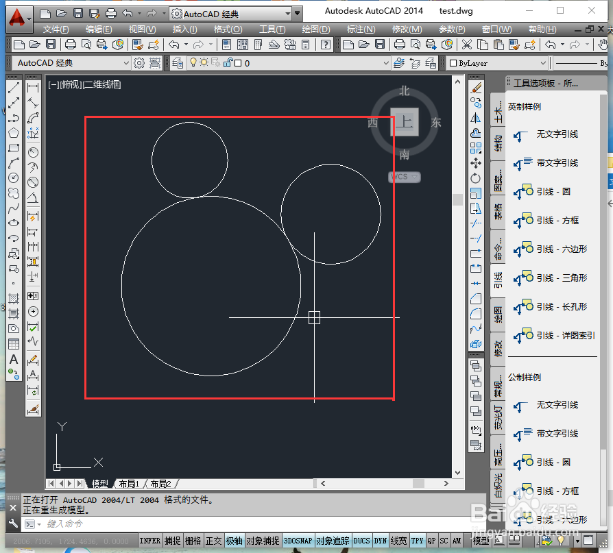
Task: Select the Revision Cloud tool
Action: tap(14, 193)
